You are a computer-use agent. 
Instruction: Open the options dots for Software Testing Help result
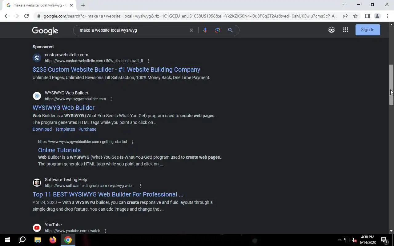coord(141,186)
